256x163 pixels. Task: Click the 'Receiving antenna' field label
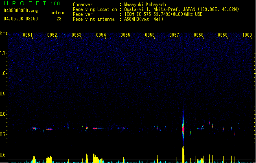[94, 19]
